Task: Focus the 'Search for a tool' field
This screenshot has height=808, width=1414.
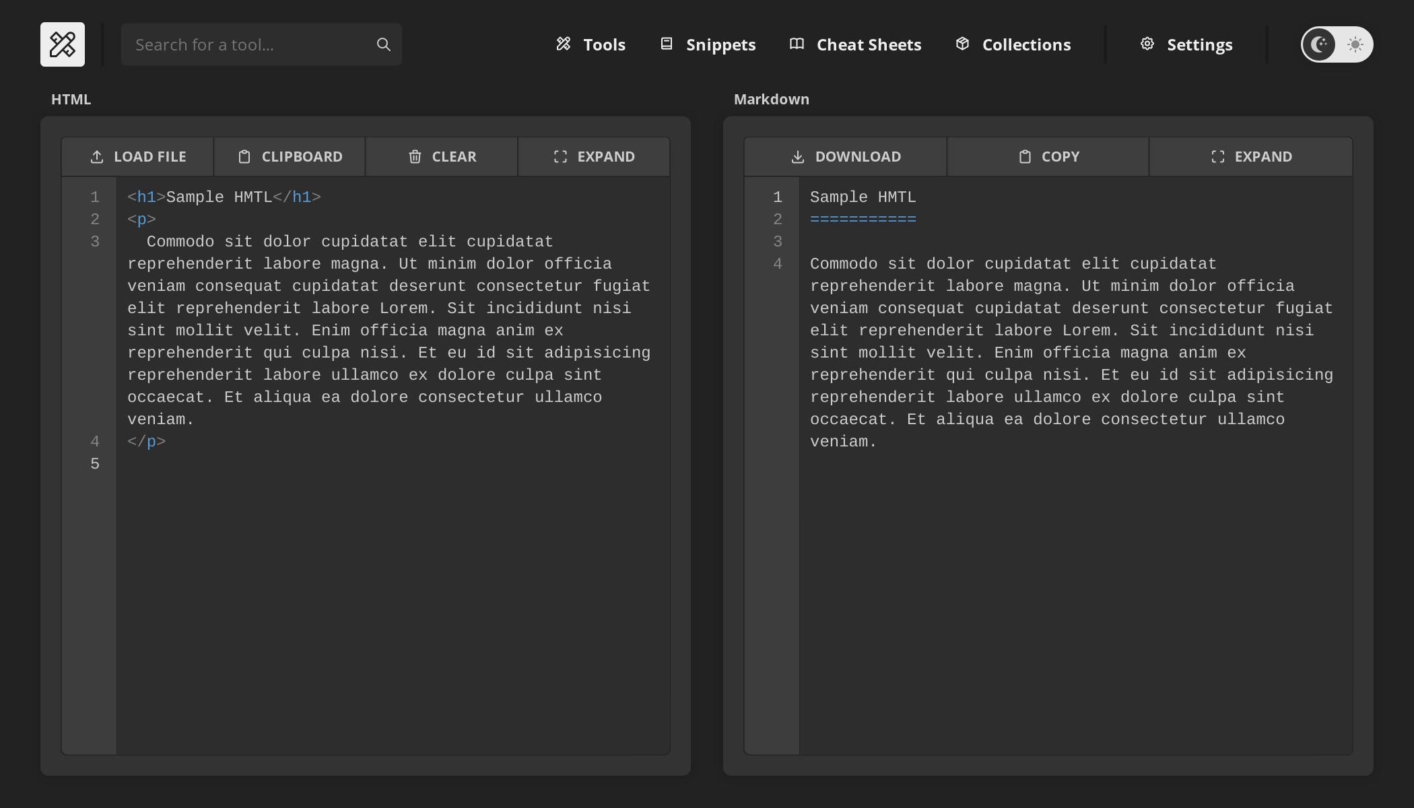Action: pyautogui.click(x=261, y=44)
